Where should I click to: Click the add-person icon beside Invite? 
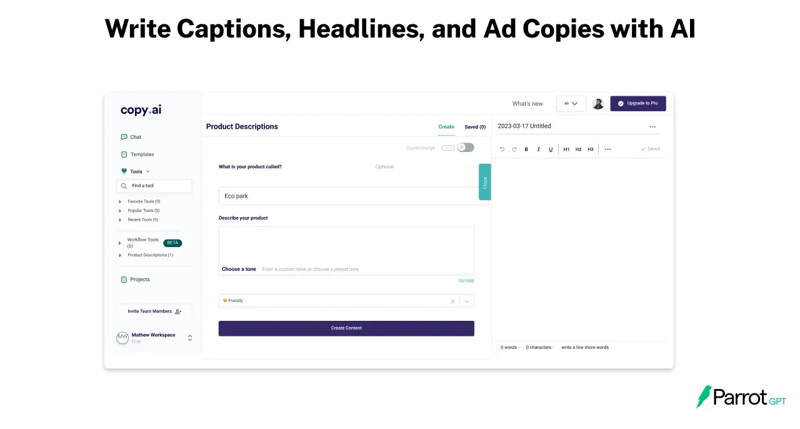click(178, 311)
